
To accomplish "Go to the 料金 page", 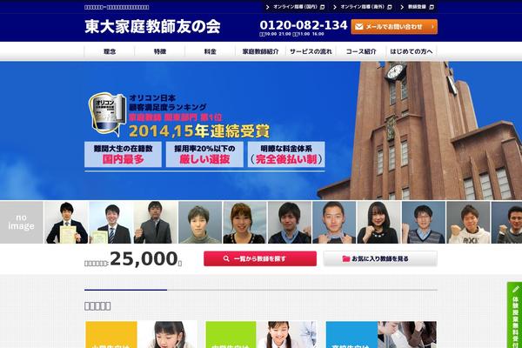I will (210, 51).
